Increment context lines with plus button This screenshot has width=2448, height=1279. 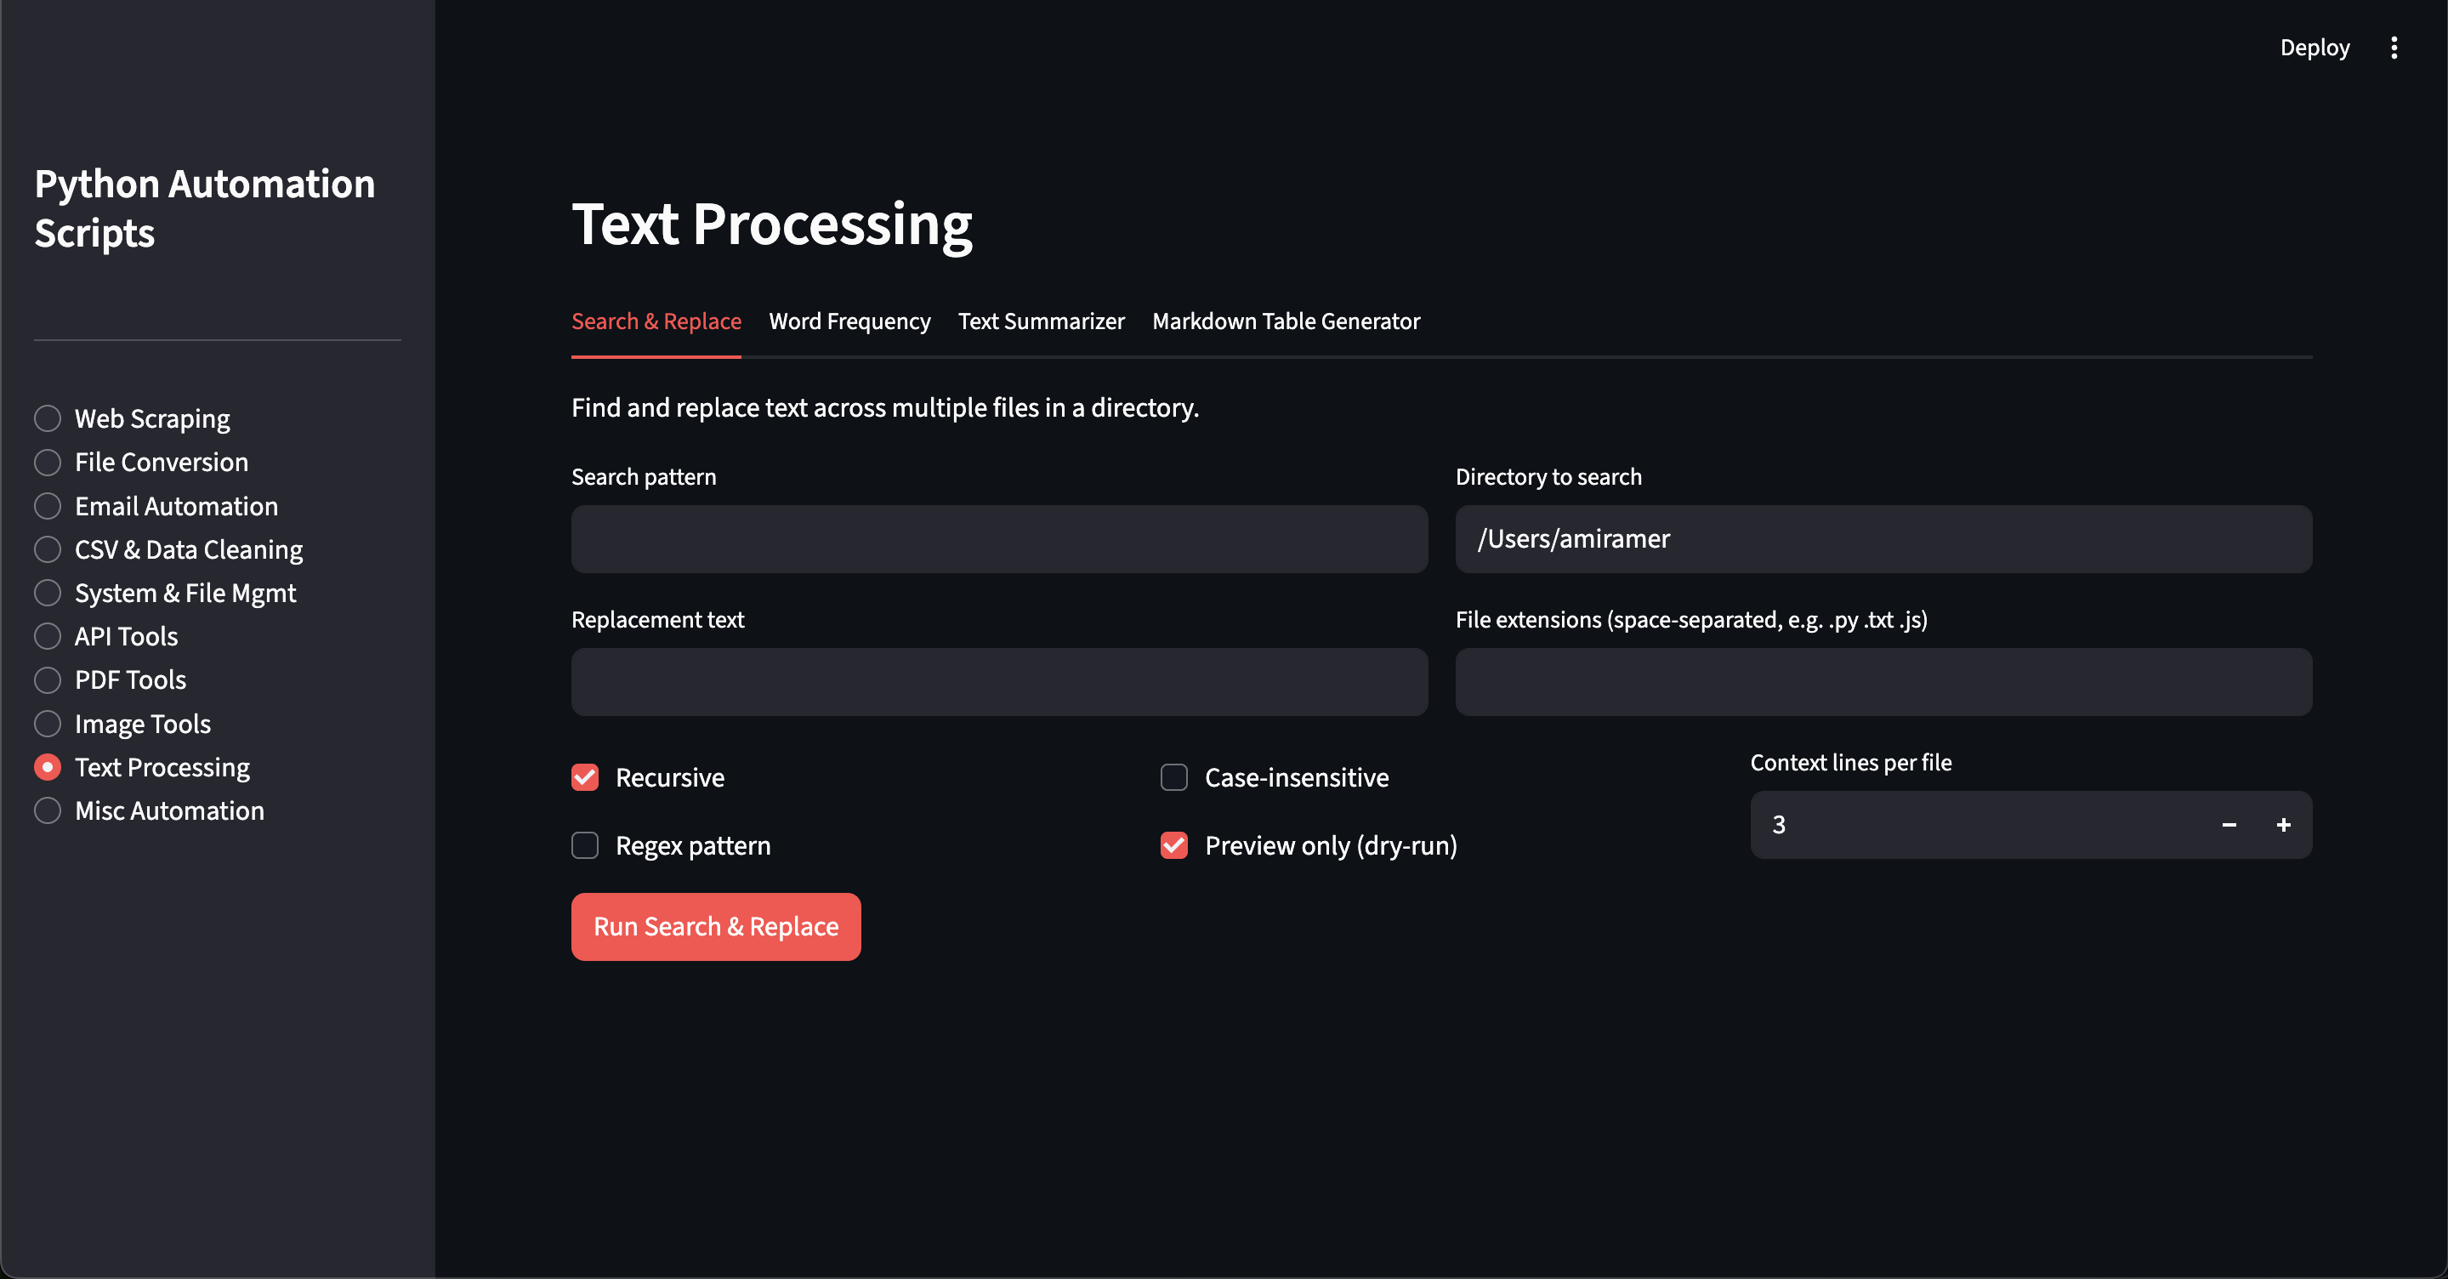2284,825
